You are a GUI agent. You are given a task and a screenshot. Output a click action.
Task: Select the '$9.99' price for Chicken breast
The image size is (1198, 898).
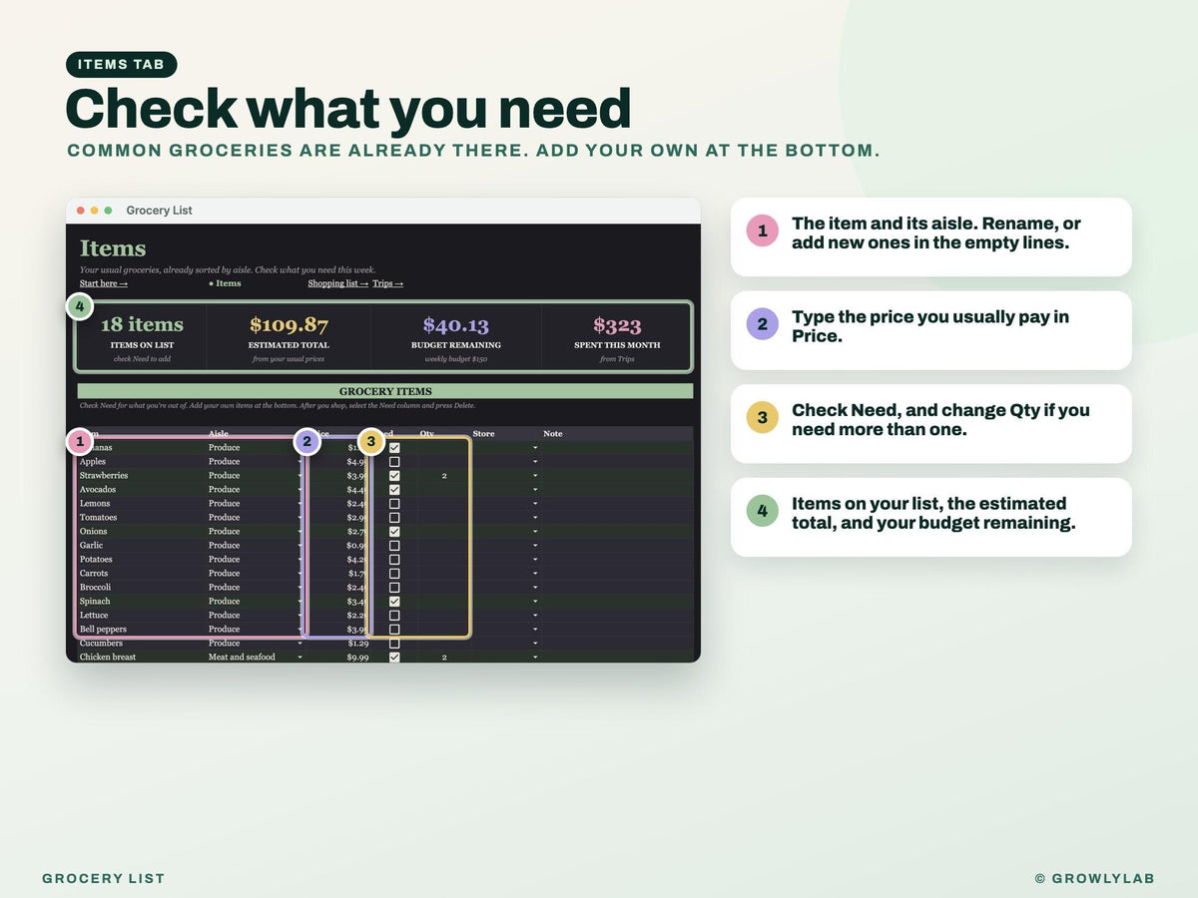[x=357, y=658]
